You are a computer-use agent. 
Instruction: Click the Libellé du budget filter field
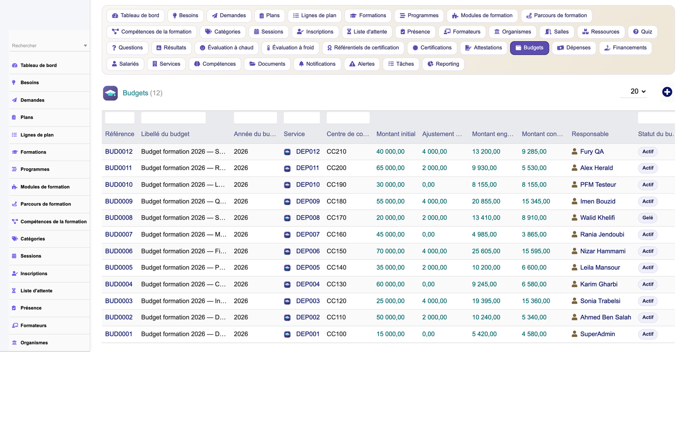click(174, 118)
